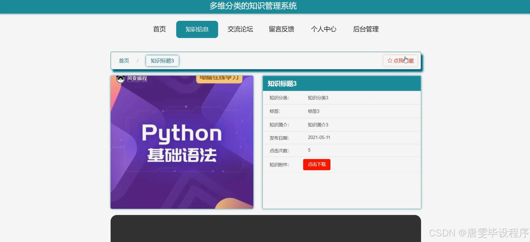
Task: Click the 知识分类: label
Action: point(279,98)
